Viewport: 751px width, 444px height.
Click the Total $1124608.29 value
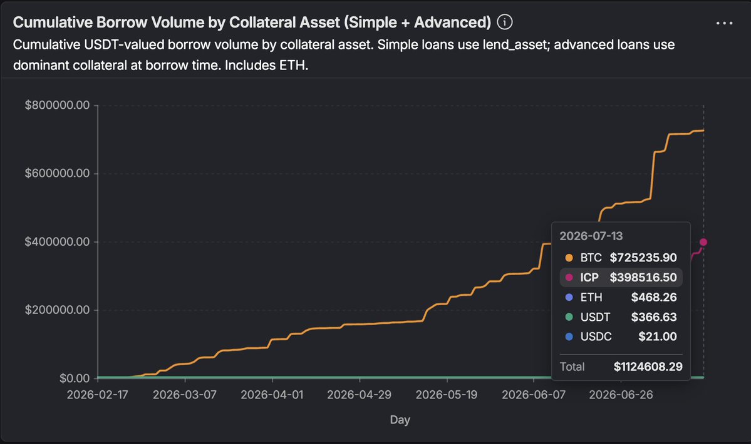tap(648, 366)
